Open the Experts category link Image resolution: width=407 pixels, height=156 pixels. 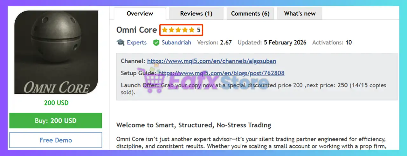coord(137,43)
